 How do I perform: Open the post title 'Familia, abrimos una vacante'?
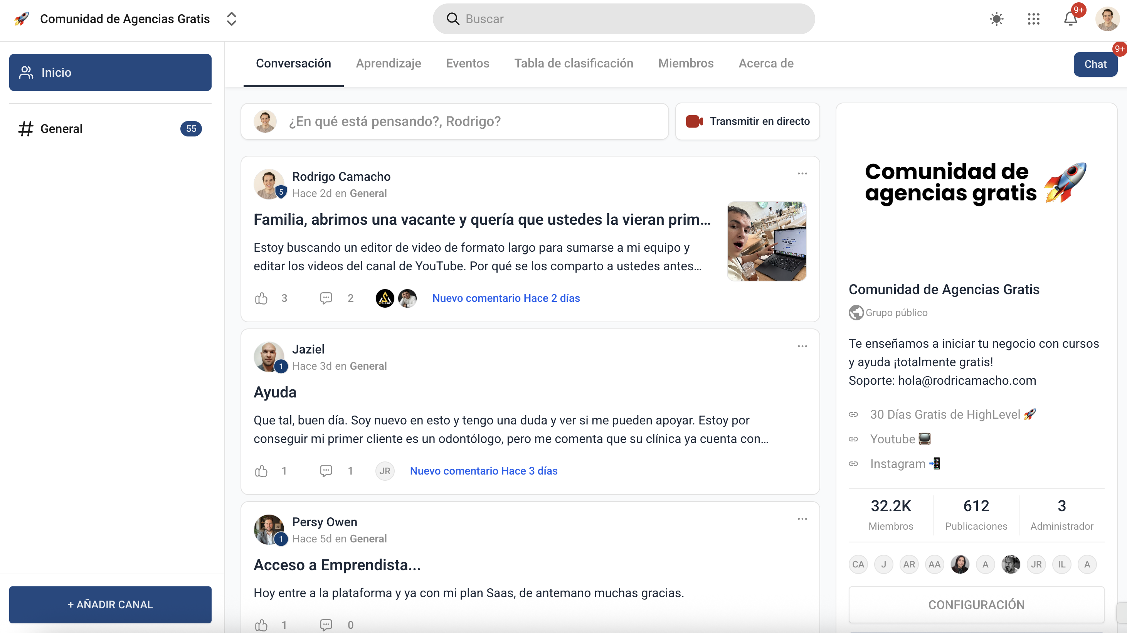click(x=482, y=219)
